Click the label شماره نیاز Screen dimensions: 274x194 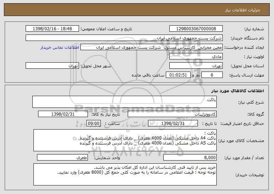(x=254, y=29)
